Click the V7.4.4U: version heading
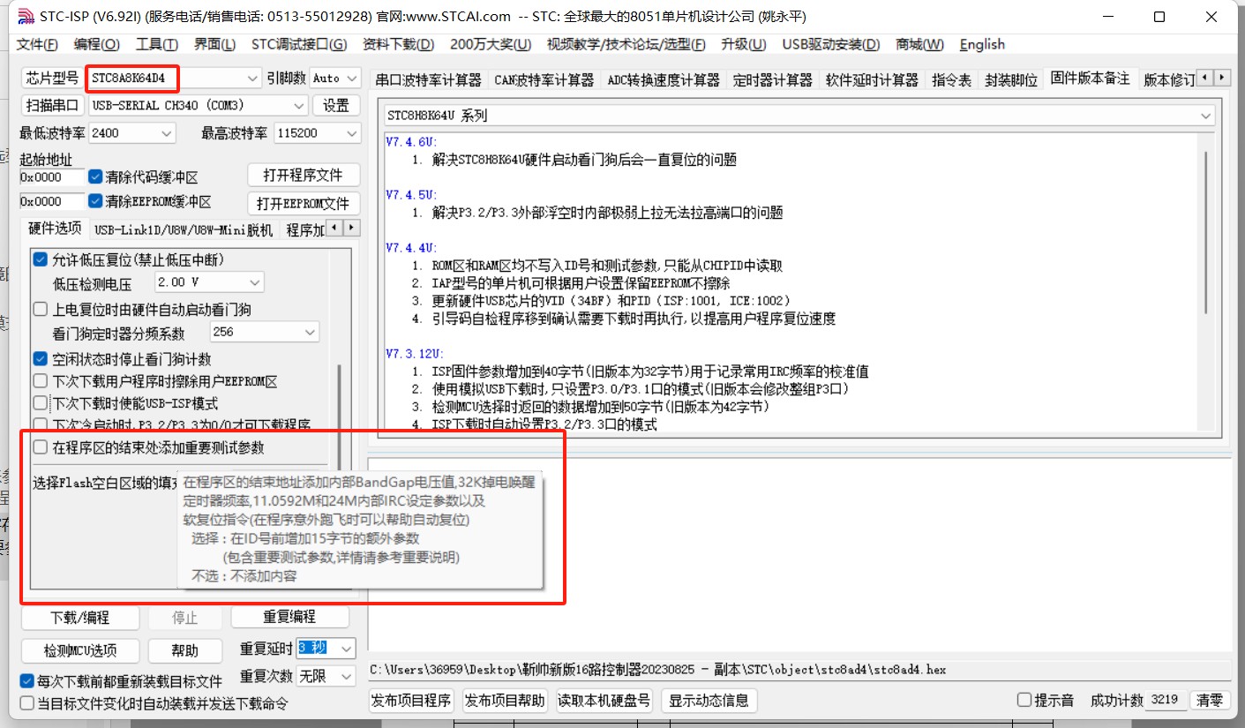This screenshot has height=728, width=1245. click(411, 248)
